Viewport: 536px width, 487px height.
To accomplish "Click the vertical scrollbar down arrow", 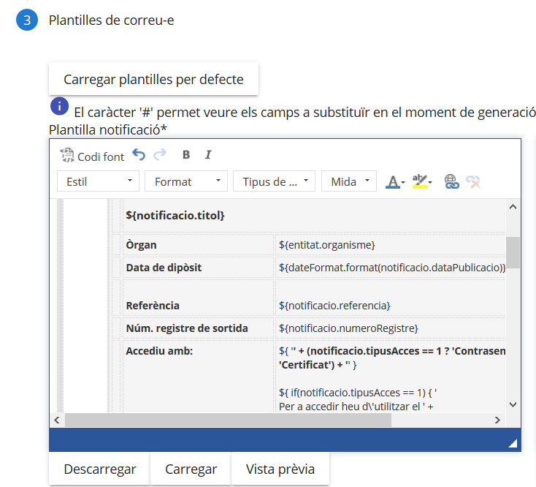I will [x=513, y=404].
